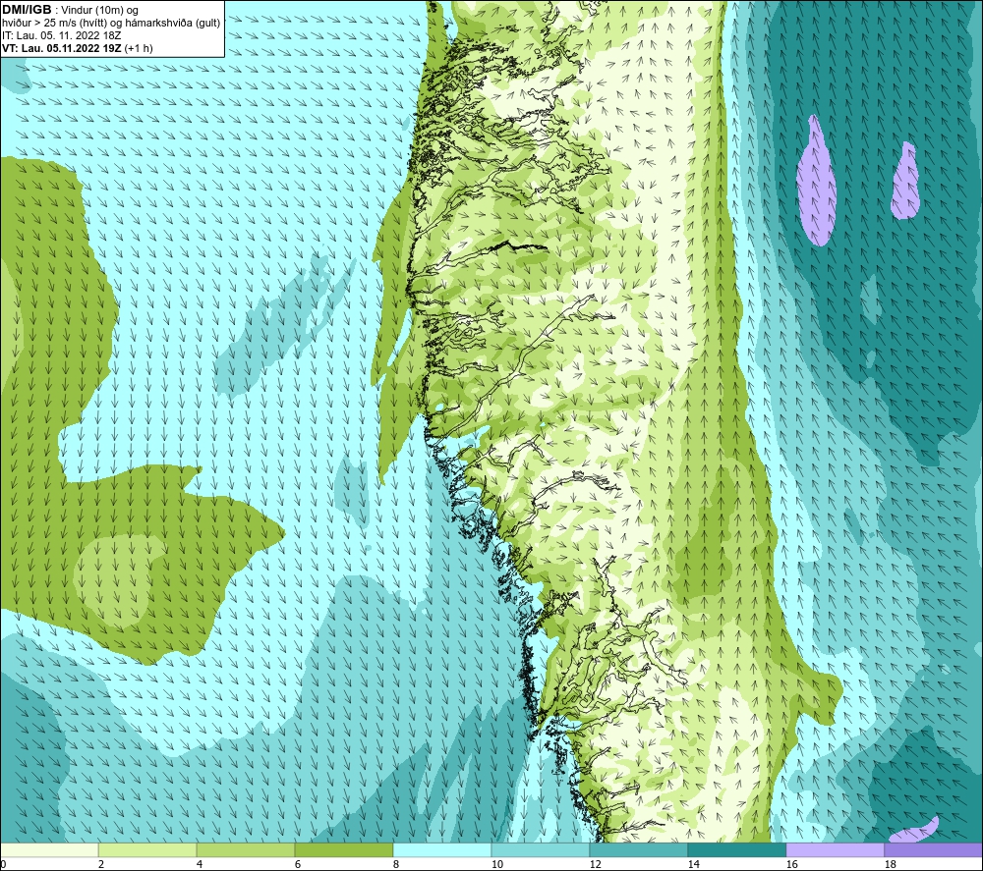Image resolution: width=983 pixels, height=871 pixels.
Task: Click the 6–8 m/s olive green color swatch
Action: tap(344, 849)
